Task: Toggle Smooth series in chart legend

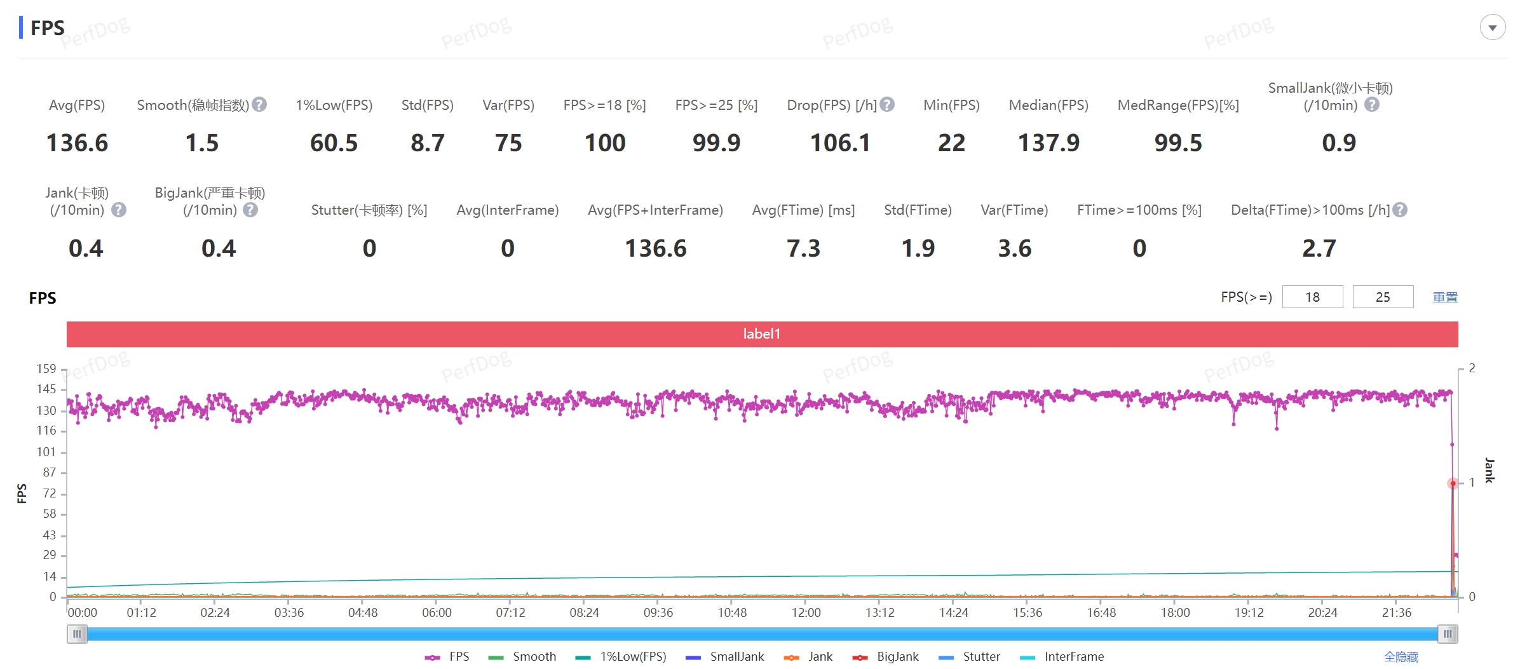Action: click(522, 657)
